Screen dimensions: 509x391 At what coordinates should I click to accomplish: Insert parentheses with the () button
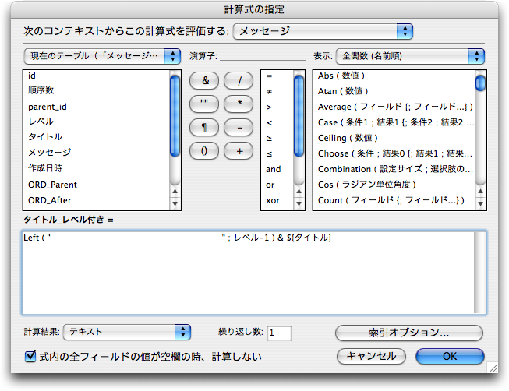coord(205,151)
